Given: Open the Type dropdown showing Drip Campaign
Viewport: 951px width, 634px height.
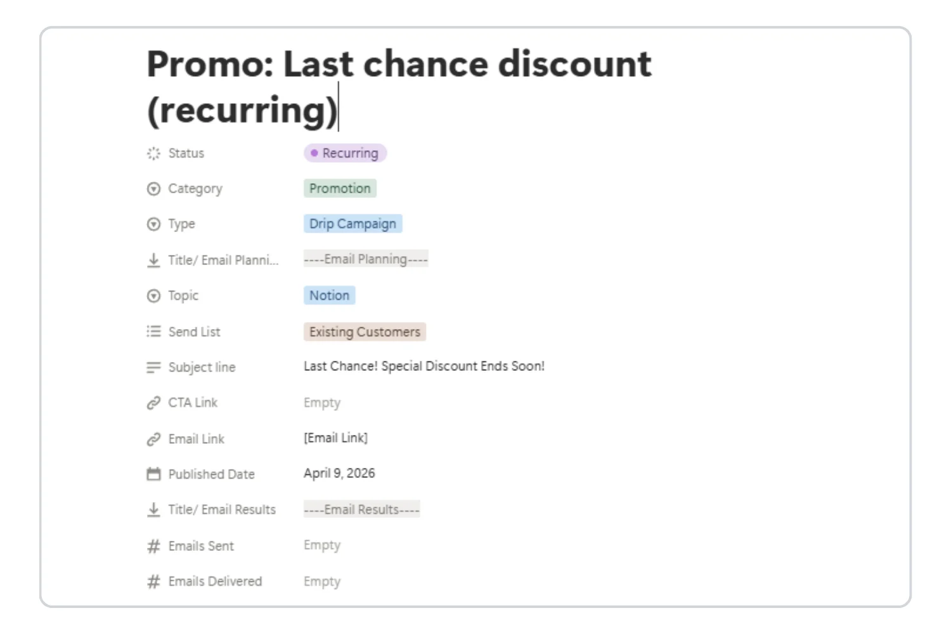Looking at the screenshot, I should coord(353,223).
